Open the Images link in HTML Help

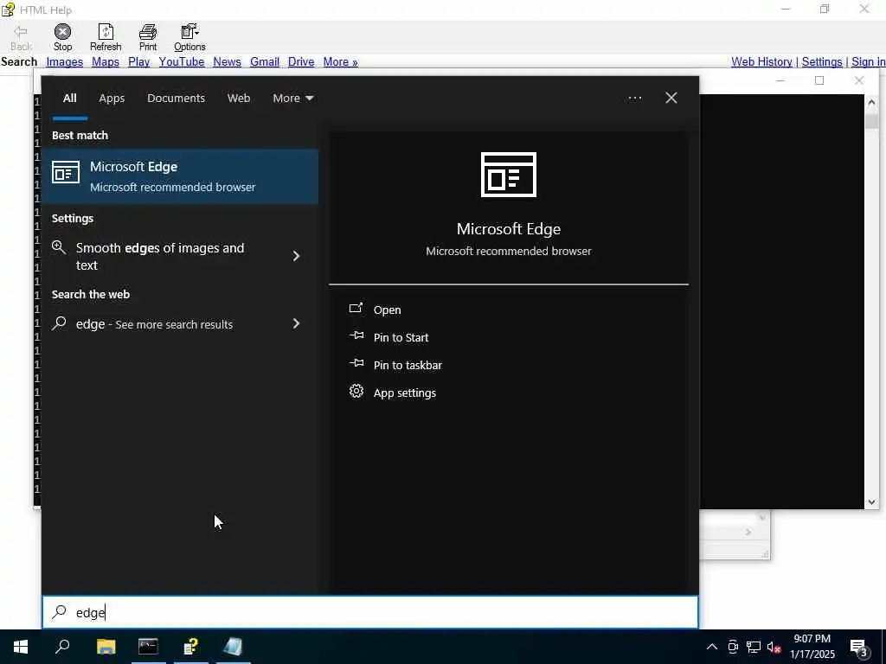(x=64, y=62)
